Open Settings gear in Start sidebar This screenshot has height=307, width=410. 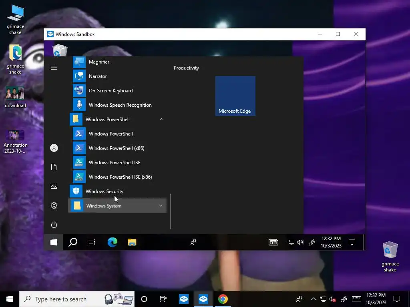coord(54,205)
